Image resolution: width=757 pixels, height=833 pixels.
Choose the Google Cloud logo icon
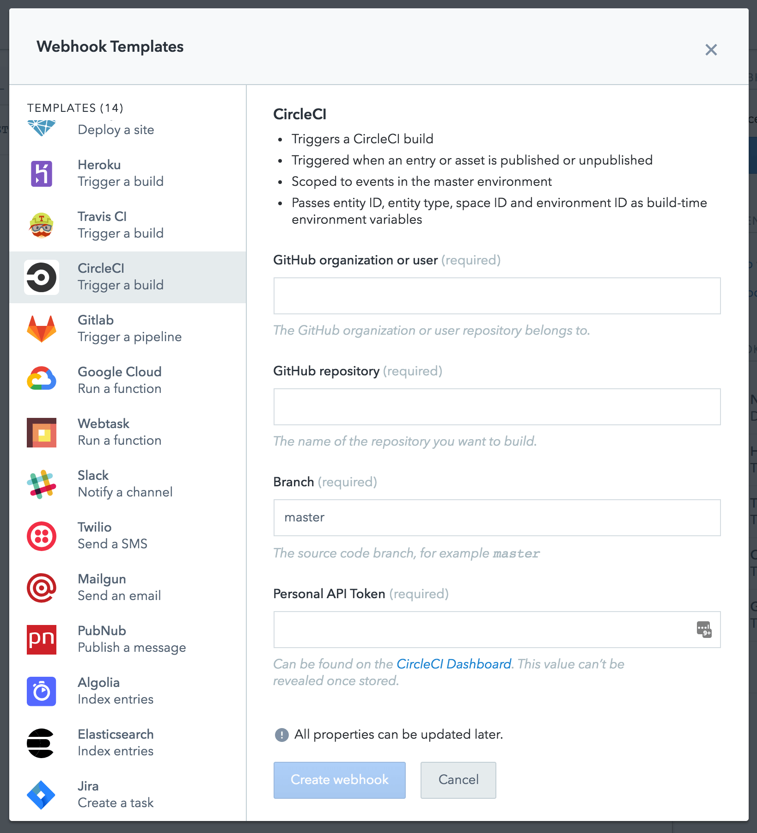(42, 380)
